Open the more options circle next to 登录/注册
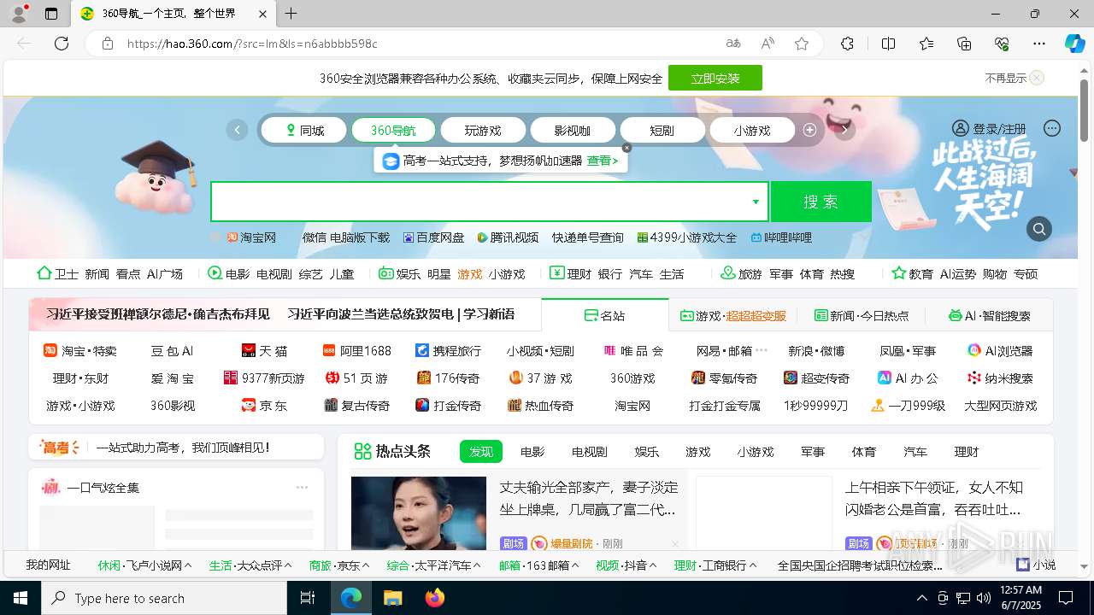 coord(1052,128)
